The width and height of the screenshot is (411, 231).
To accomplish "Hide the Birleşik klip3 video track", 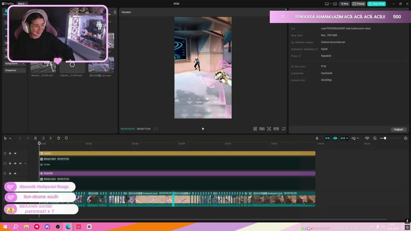I will (15, 163).
